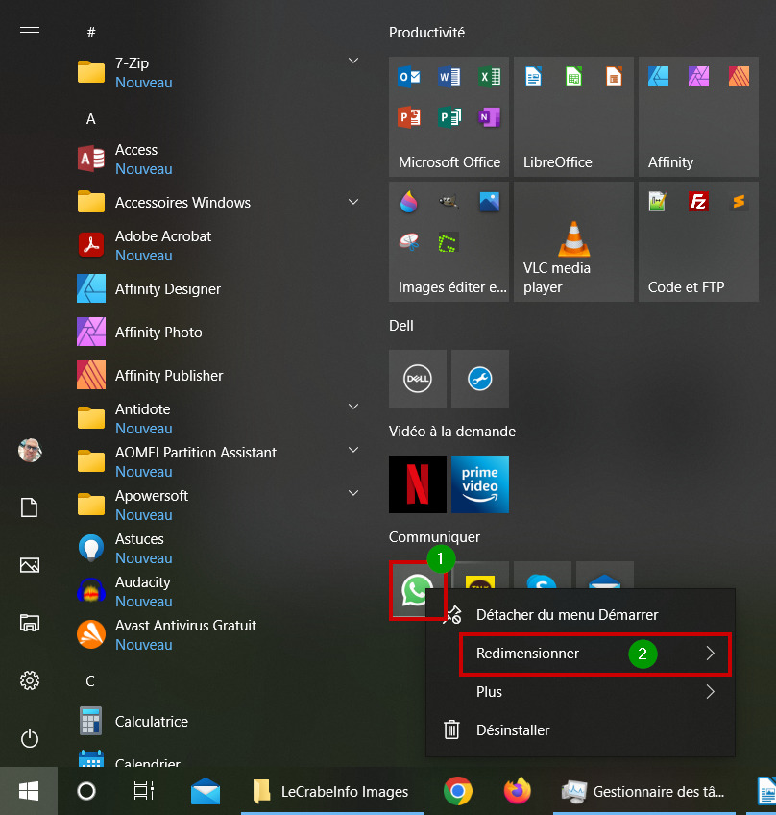
Task: Open Calculatrice from the app list
Action: tap(218, 721)
